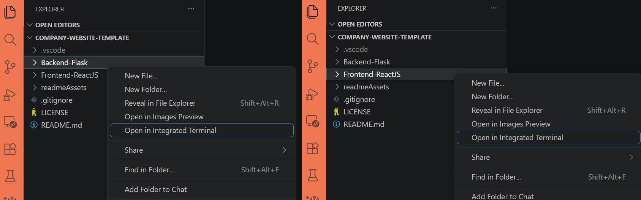
Task: Open Explorer icon in left screenshot's activity bar
Action: [10, 12]
